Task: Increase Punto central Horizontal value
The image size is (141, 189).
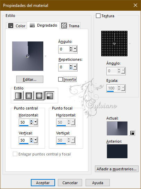Action: click(x=32, y=121)
